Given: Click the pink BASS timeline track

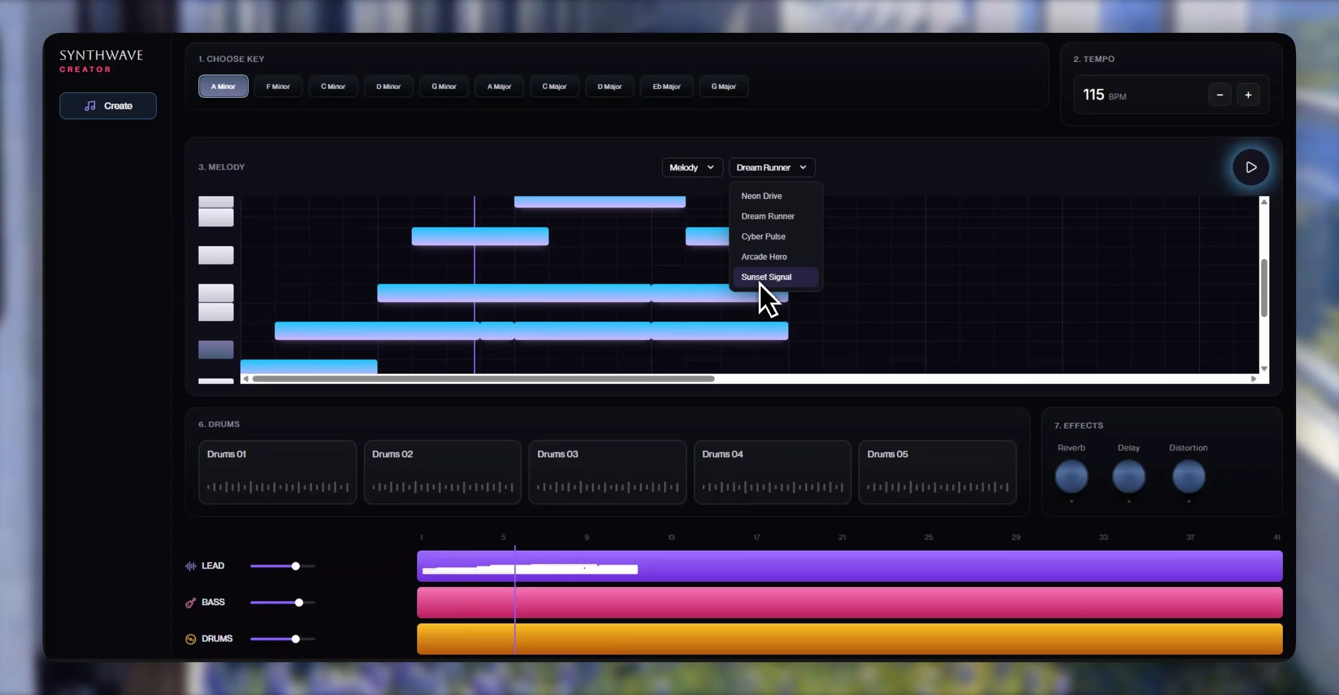Looking at the screenshot, I should click(849, 602).
